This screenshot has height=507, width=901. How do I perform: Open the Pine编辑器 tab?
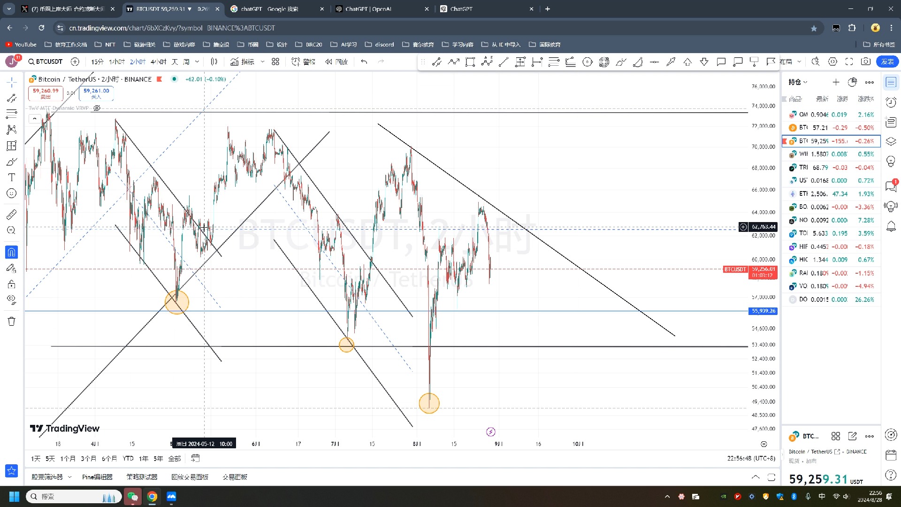point(97,477)
